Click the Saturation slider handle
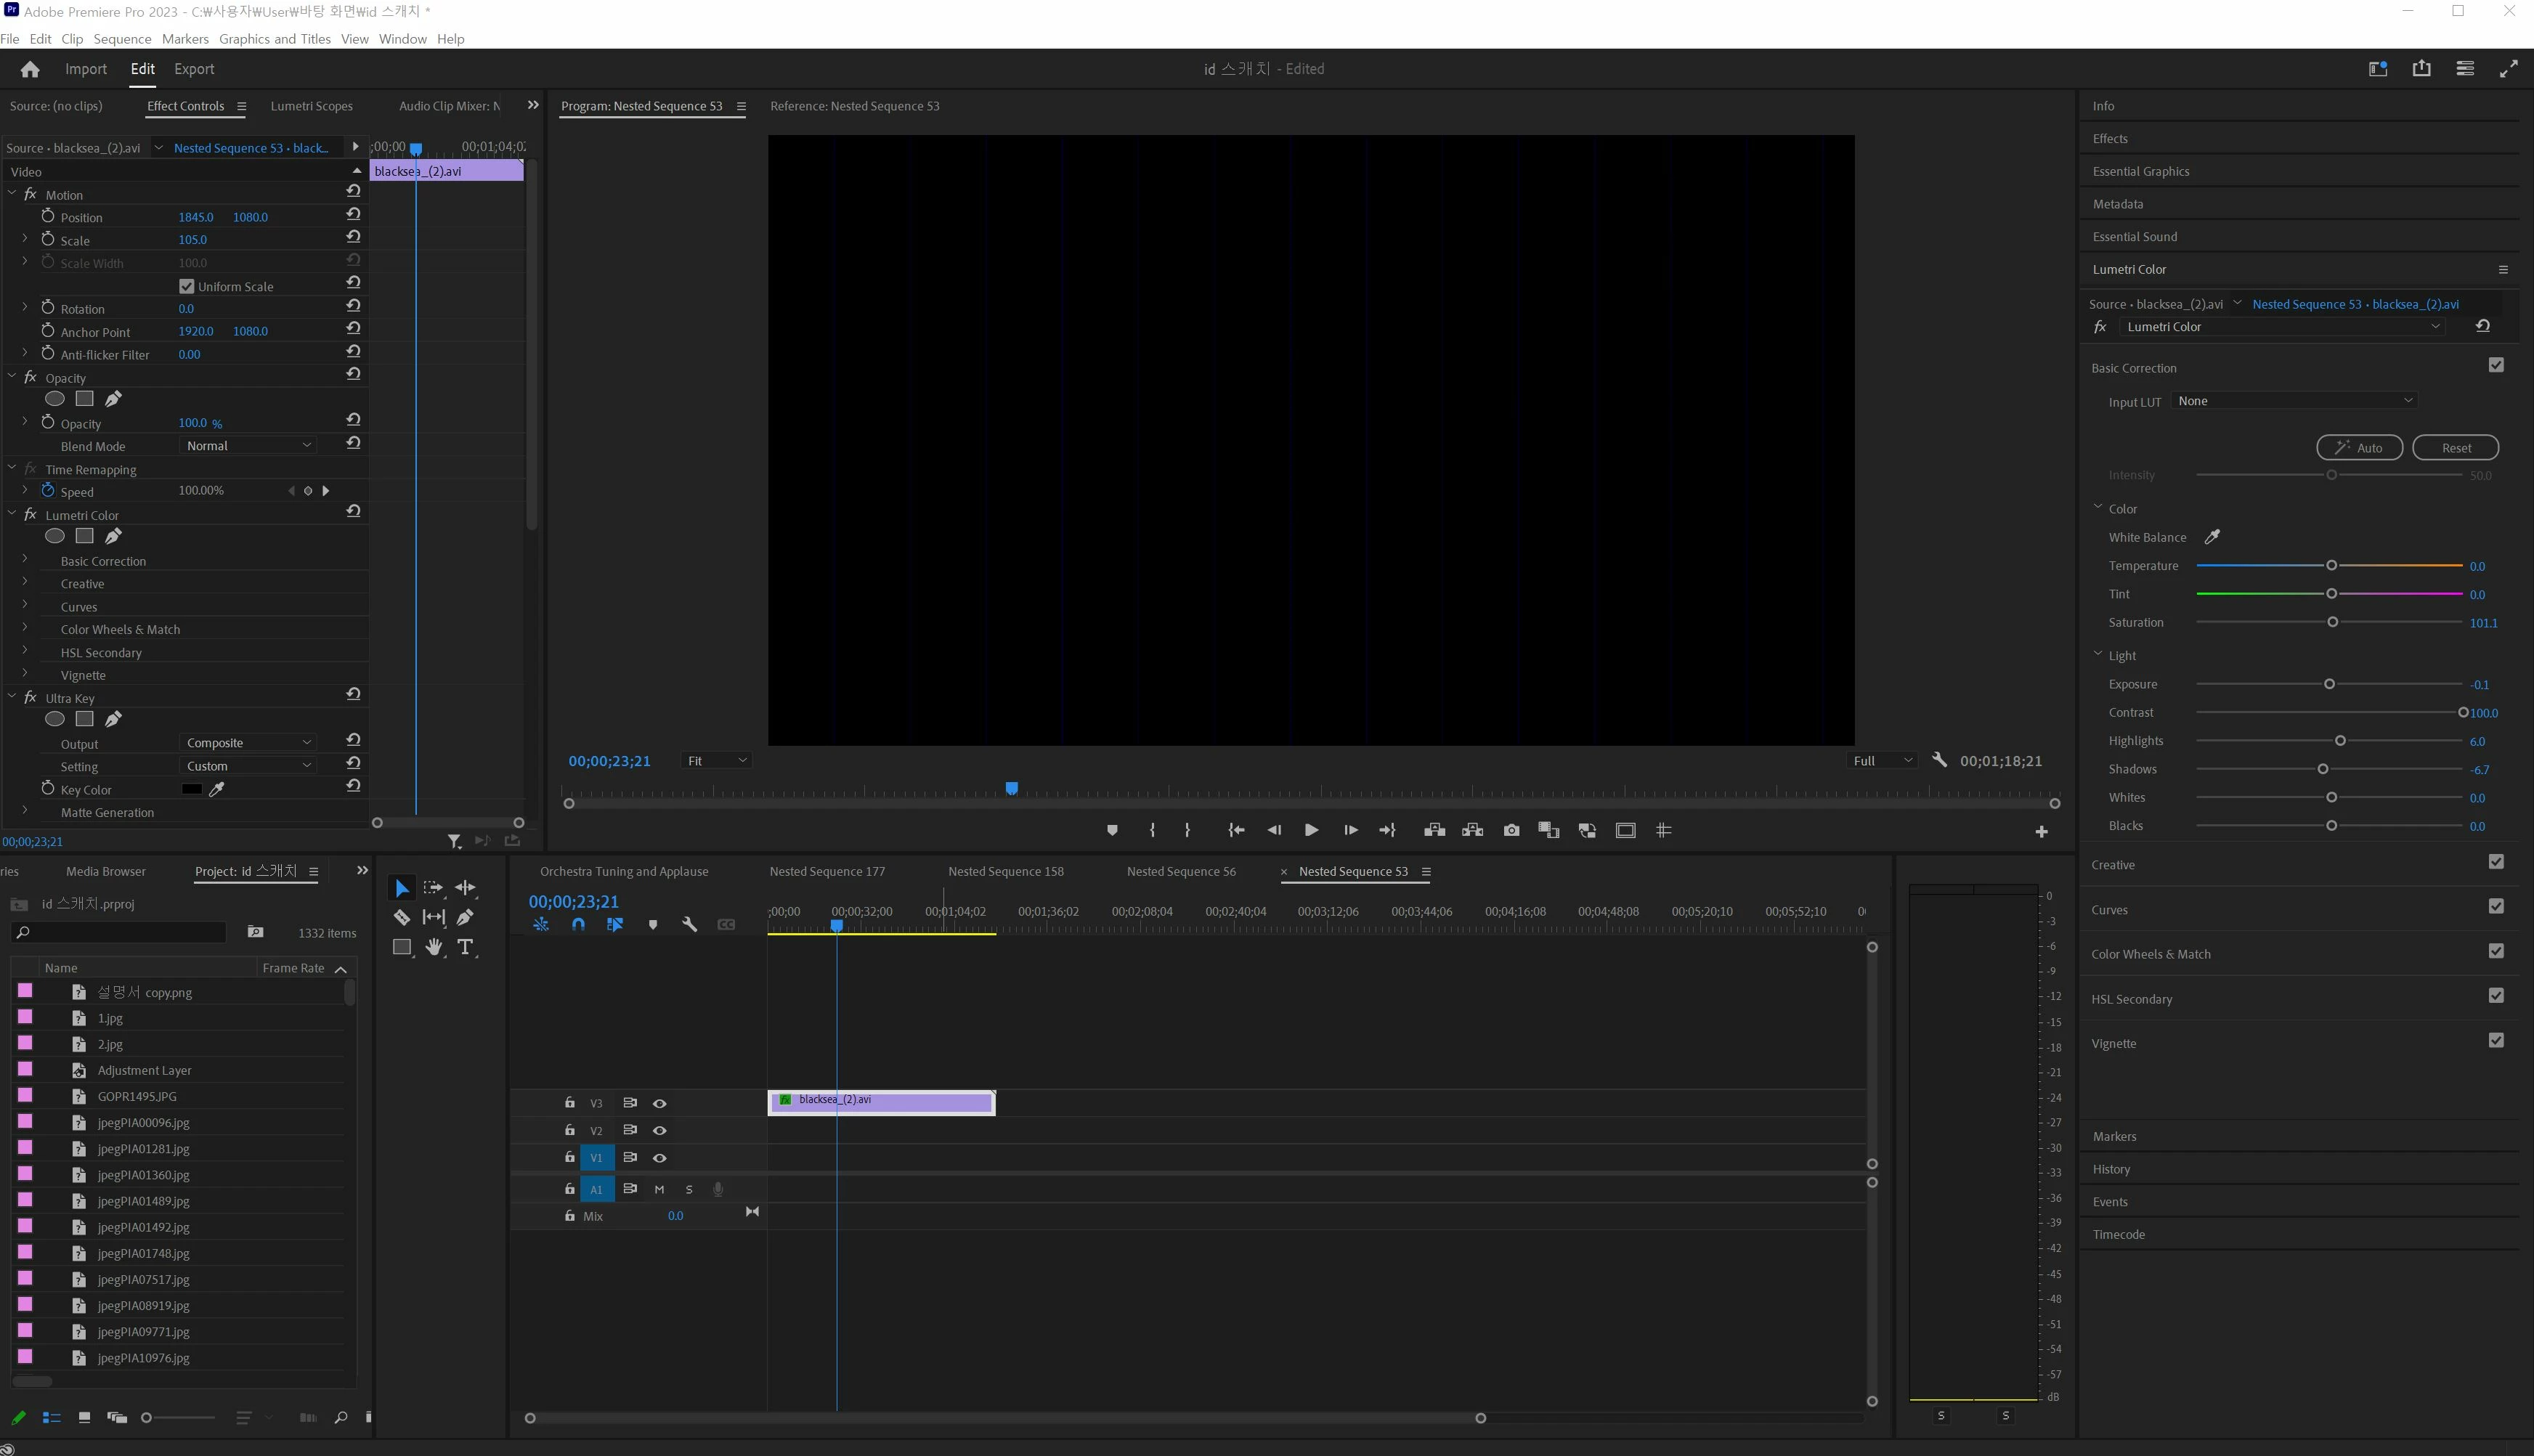Screen dimensions: 2534x1456 2332,622
